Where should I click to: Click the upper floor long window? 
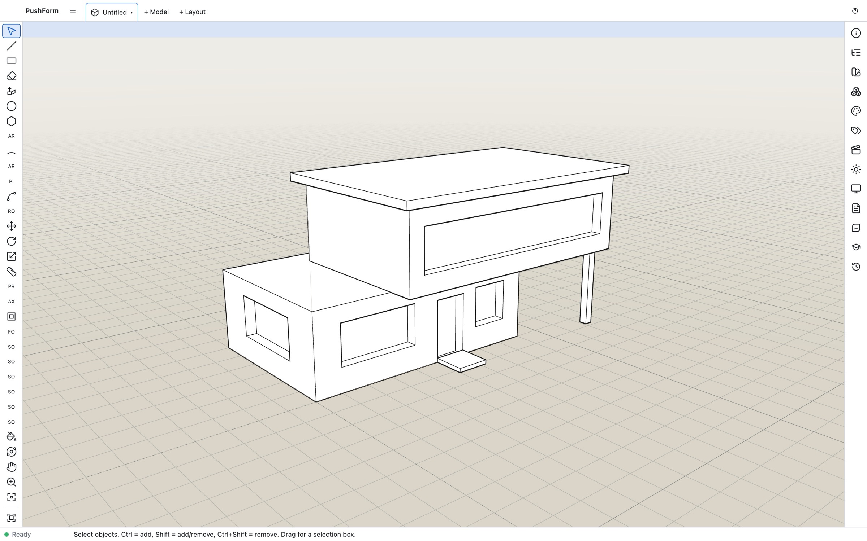[513, 234]
